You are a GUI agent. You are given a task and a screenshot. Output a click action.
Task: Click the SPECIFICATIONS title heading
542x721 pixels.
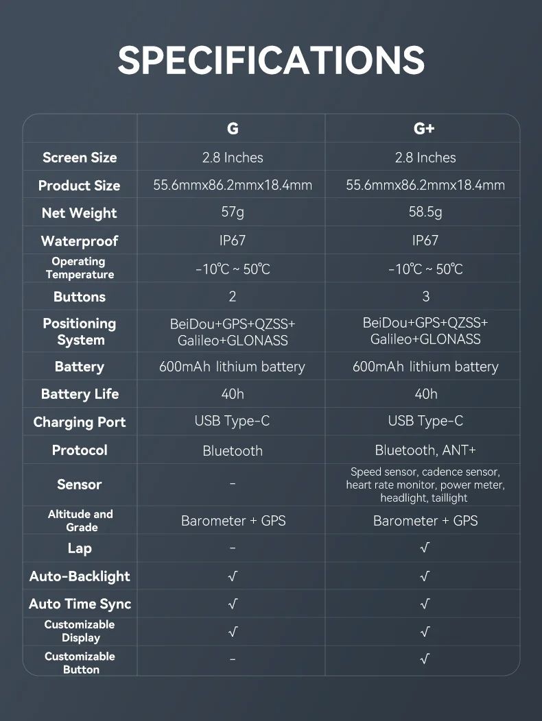[x=271, y=60]
